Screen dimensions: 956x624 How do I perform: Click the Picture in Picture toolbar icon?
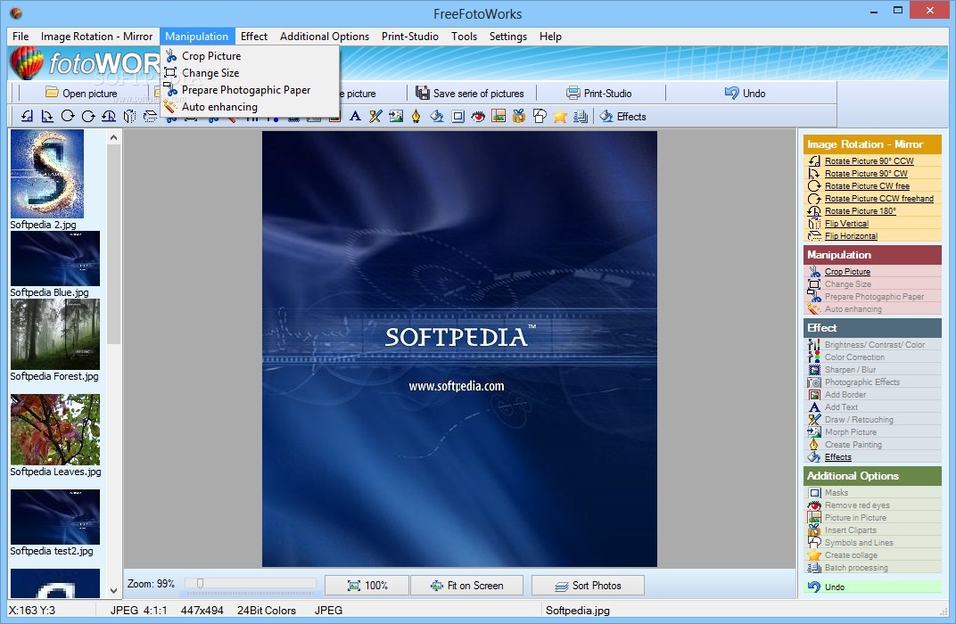click(499, 116)
